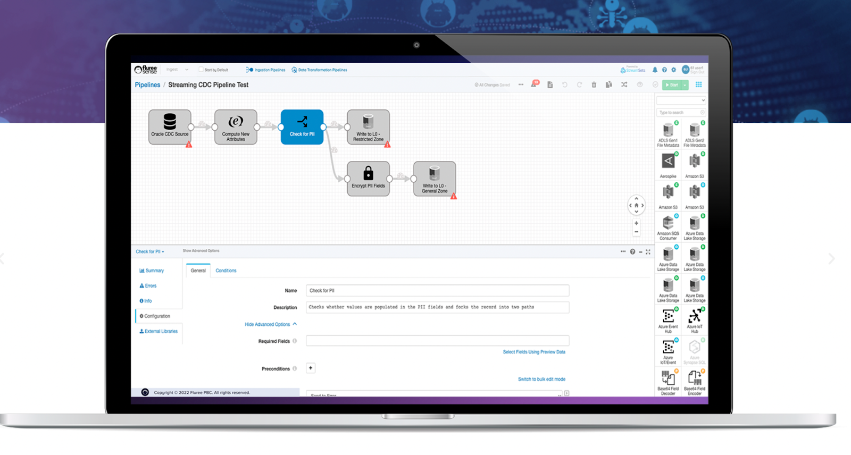The image size is (851, 455).
Task: Add the Amazon SQS Consumer stage
Action: 668,227
